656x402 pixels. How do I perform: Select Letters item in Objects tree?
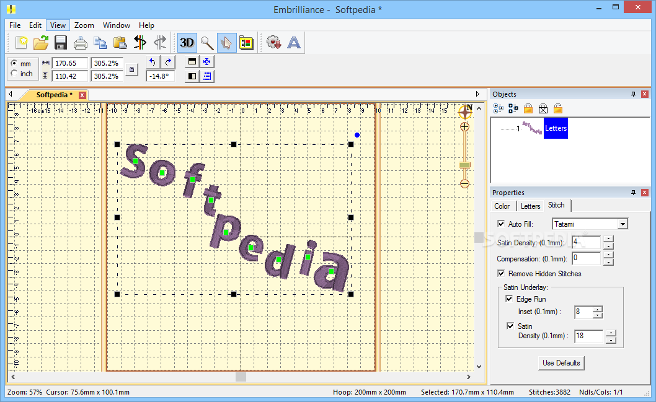tap(556, 128)
